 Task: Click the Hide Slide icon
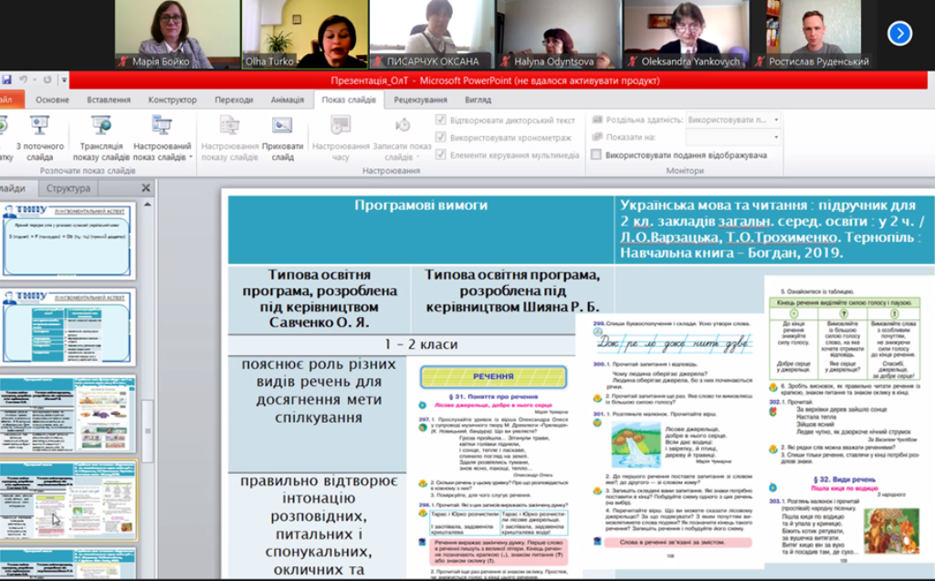click(282, 137)
